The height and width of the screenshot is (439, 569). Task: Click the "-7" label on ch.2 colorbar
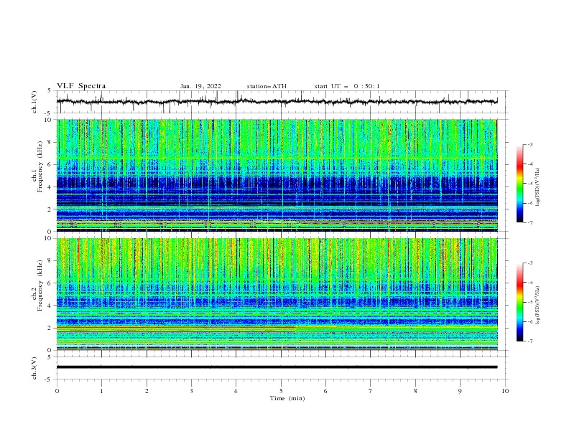tap(529, 341)
